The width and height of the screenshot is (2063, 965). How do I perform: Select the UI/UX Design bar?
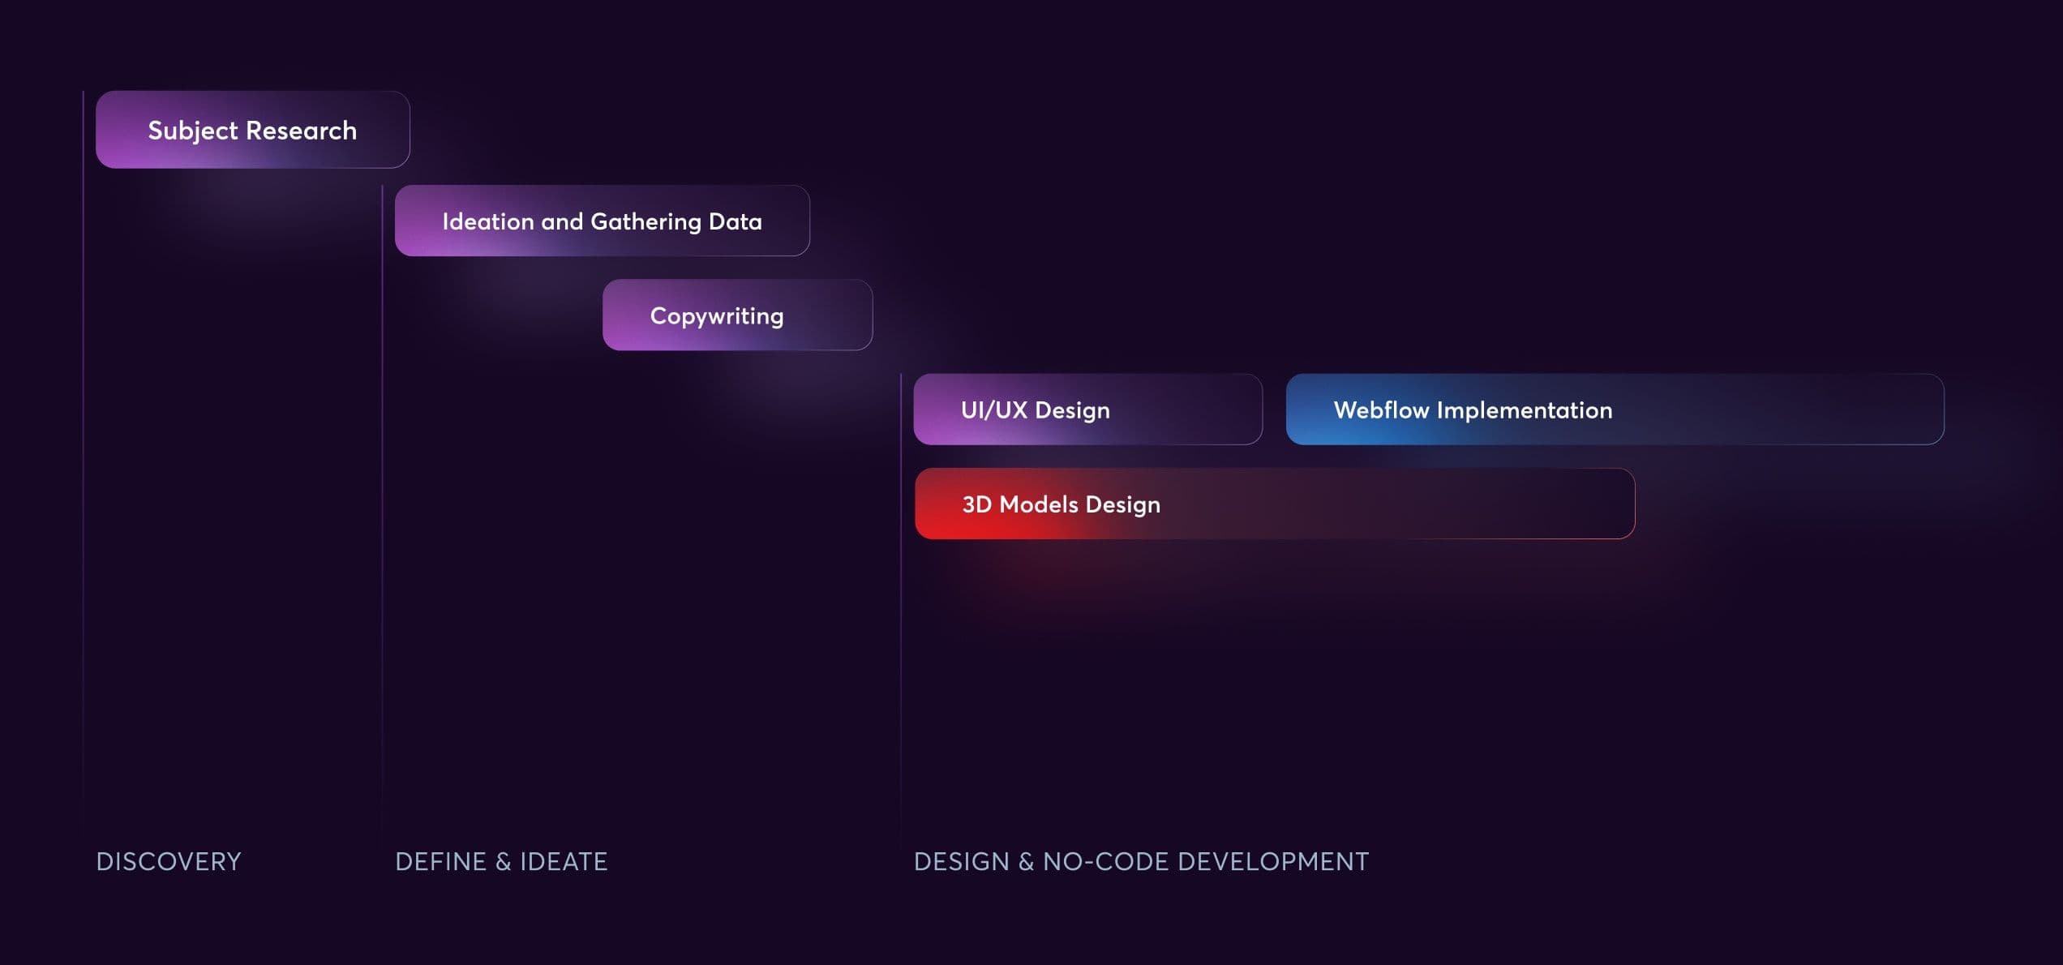coord(1087,410)
